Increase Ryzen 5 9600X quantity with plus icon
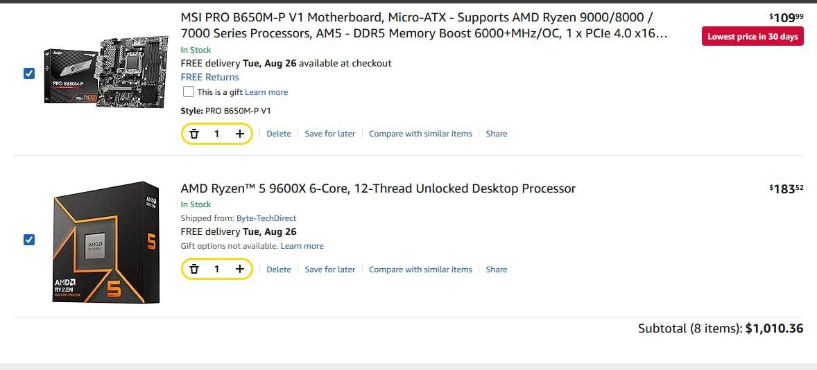 240,269
